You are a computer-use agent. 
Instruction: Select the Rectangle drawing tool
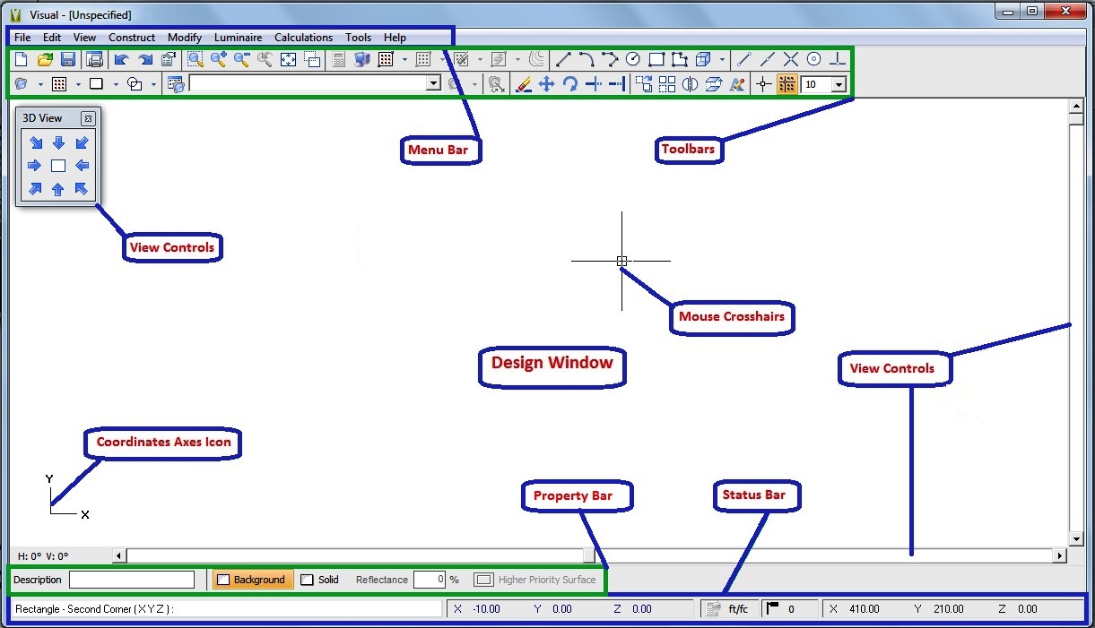click(656, 59)
